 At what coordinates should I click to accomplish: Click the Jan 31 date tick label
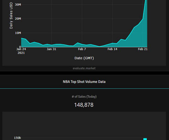tap(52, 49)
